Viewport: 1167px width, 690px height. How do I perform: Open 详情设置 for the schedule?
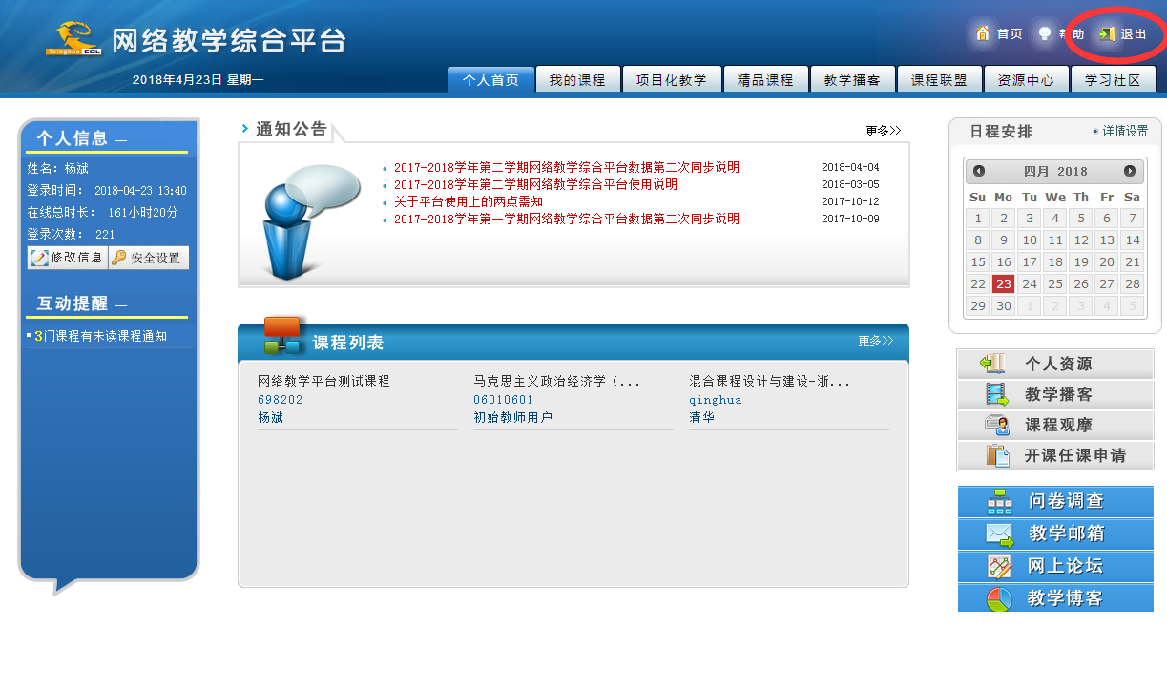tap(1124, 132)
